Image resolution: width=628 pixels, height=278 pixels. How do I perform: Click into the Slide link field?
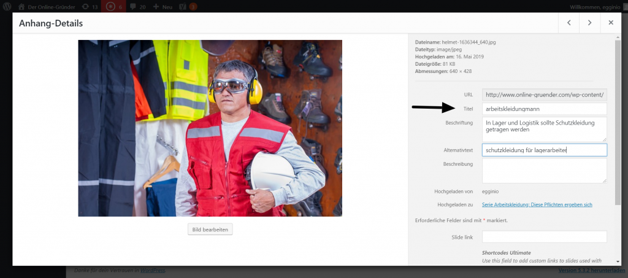[545, 237]
